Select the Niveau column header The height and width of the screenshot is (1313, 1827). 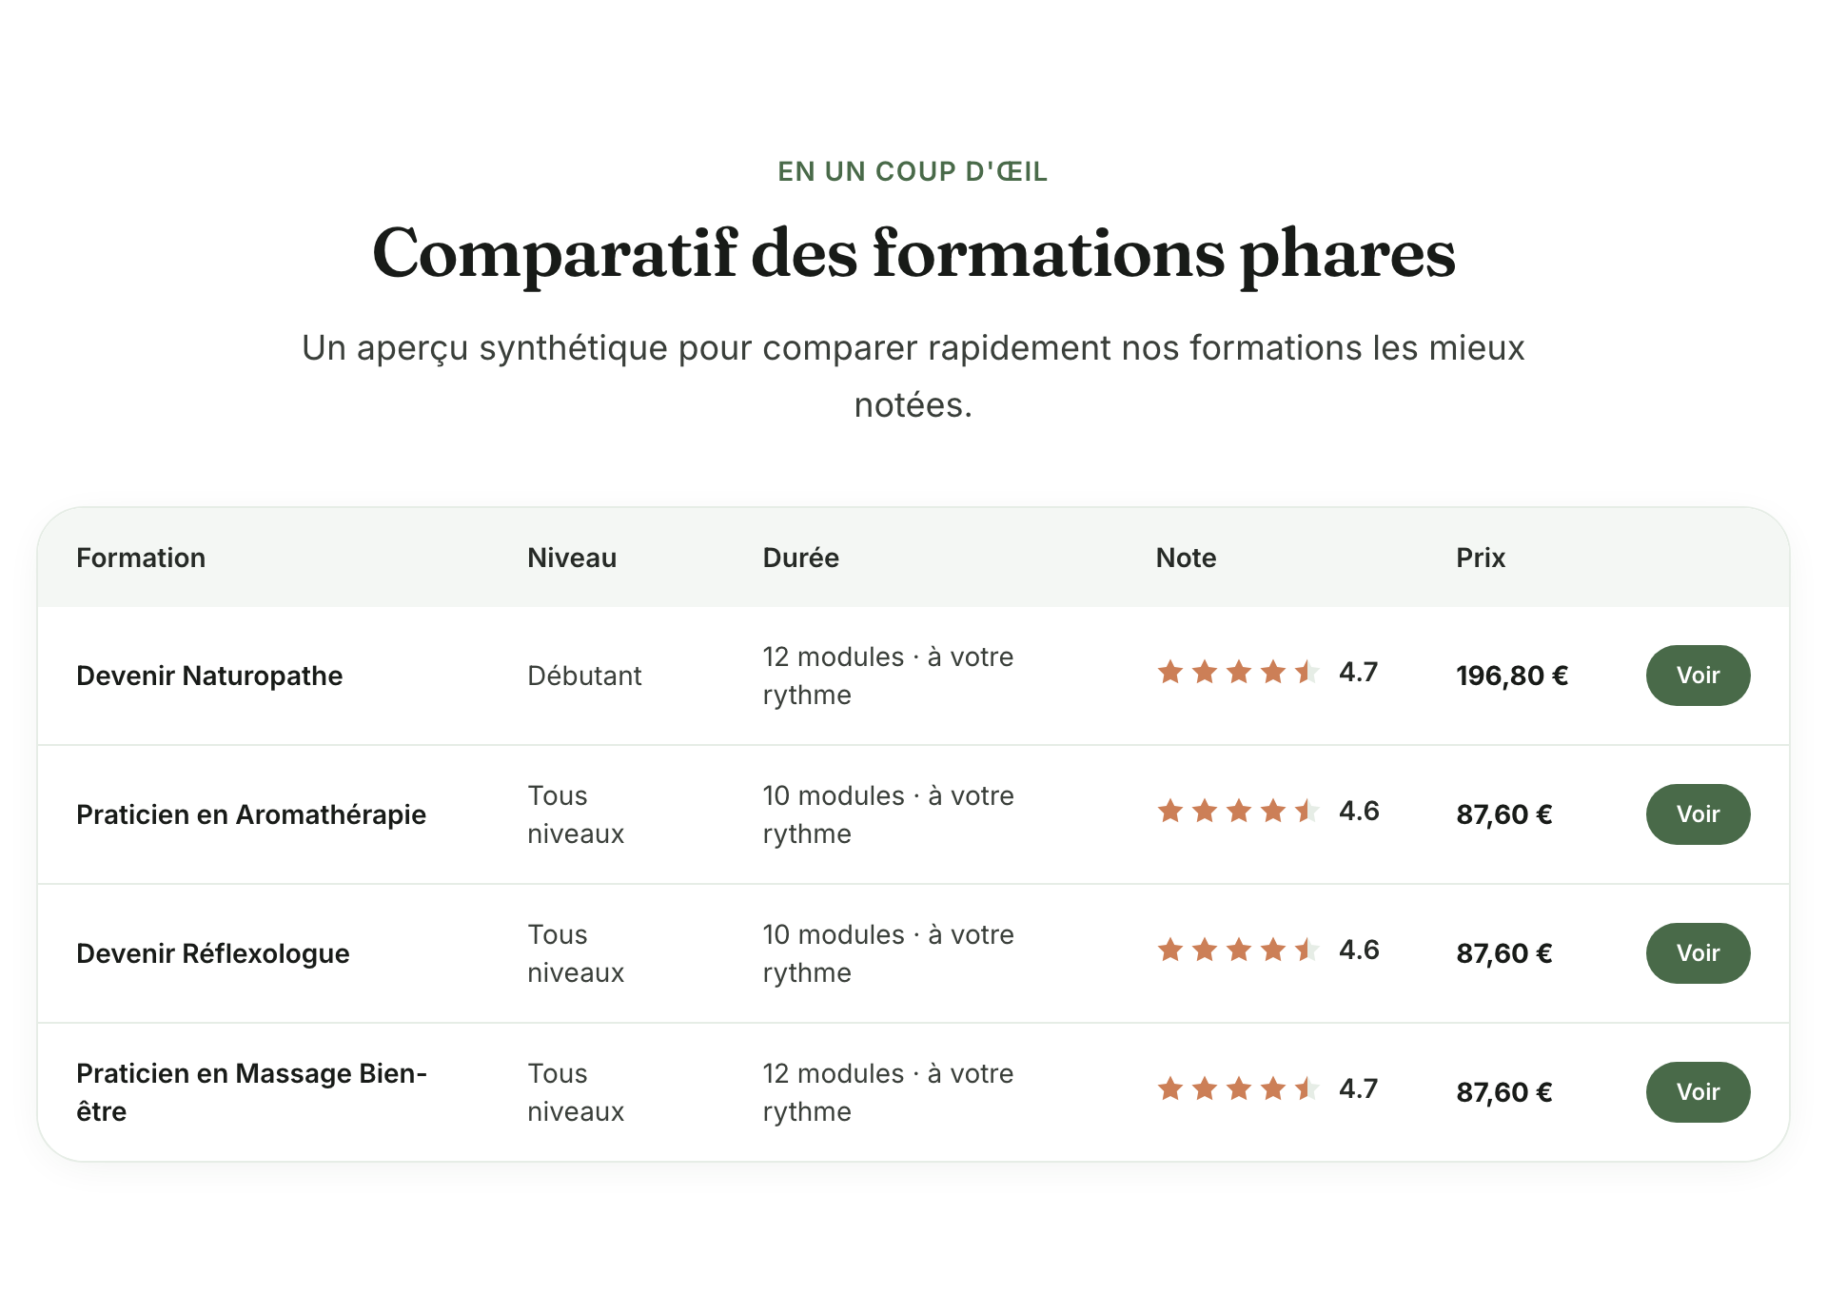(x=572, y=558)
